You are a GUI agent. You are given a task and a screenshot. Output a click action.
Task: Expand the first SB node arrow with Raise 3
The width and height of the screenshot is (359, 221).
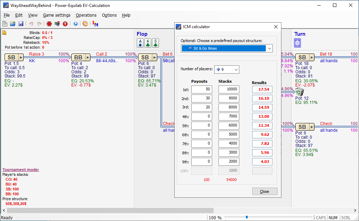21,57
